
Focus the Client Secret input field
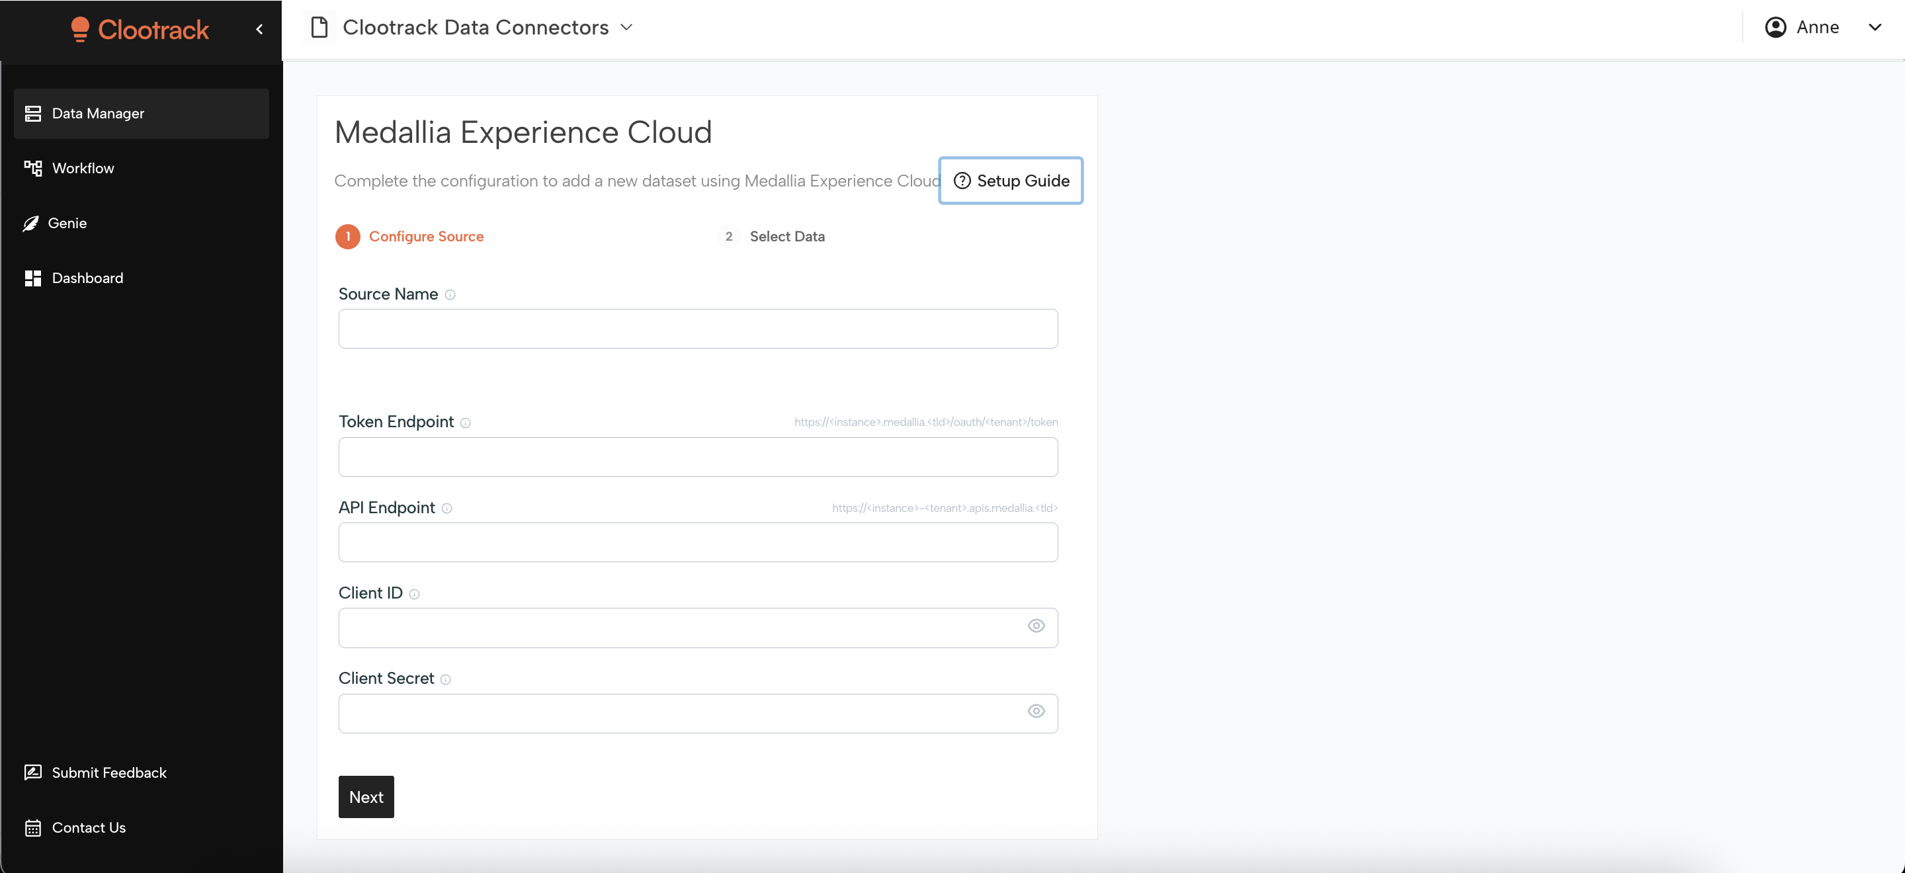(698, 714)
